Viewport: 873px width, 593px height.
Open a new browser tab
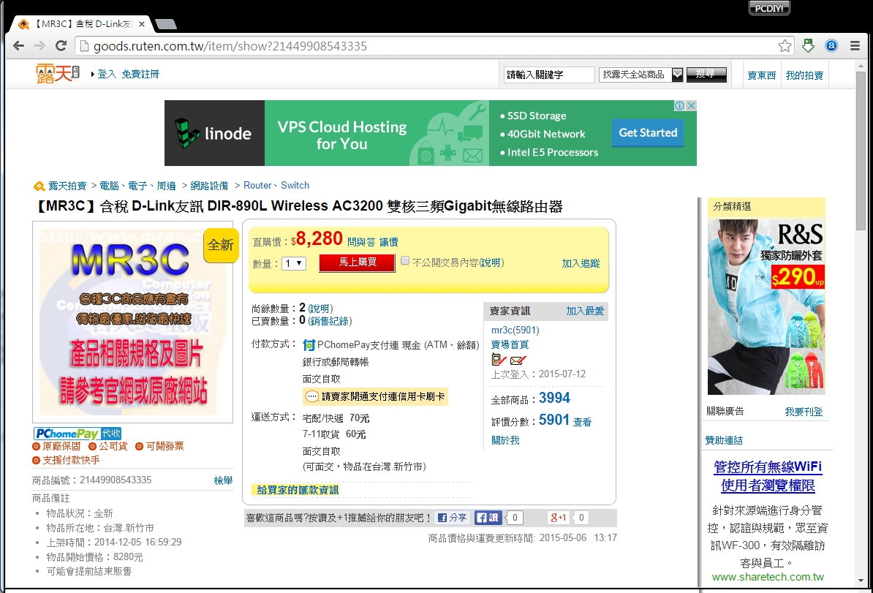click(166, 24)
